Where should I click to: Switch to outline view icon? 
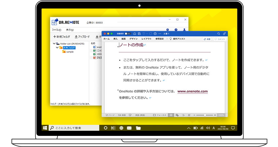click(x=183, y=115)
